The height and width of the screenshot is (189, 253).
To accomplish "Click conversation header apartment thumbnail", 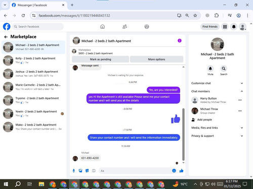I will coord(76,41).
